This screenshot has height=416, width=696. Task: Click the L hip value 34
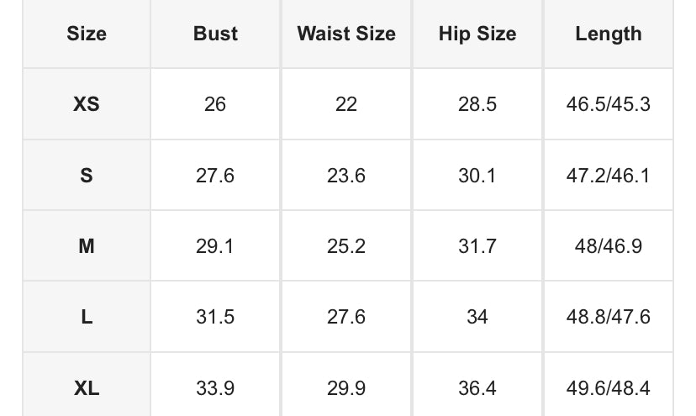tap(477, 317)
